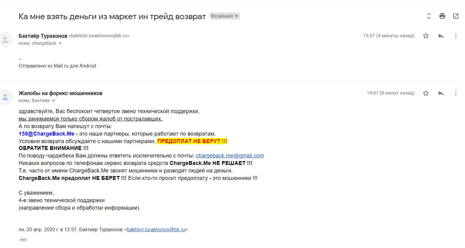
Task: Print the whole email conversation
Action: click(442, 16)
